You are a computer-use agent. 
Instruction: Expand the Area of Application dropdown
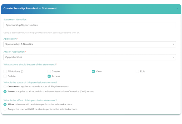tap(90, 57)
